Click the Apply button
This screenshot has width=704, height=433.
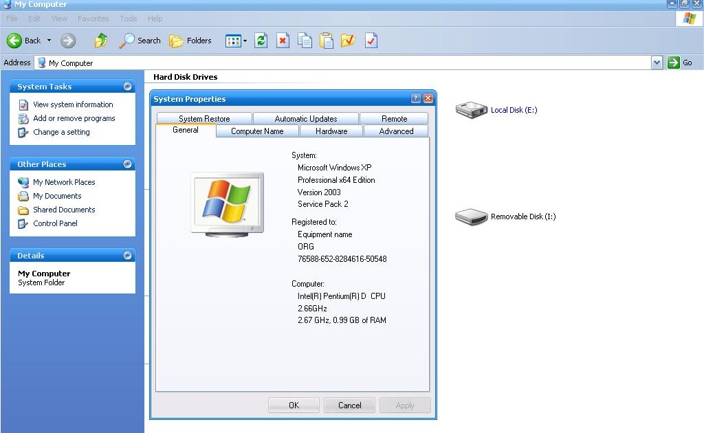click(405, 406)
